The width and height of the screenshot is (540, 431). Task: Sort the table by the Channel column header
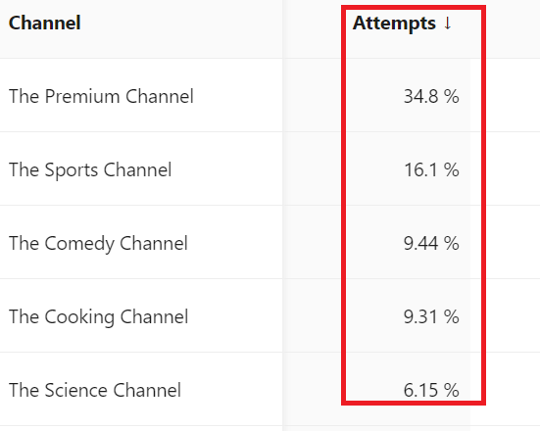point(45,24)
